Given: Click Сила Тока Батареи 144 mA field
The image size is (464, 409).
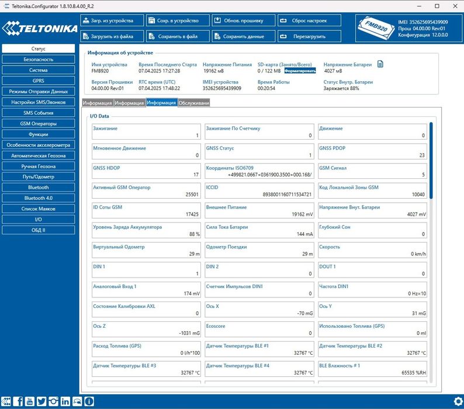Looking at the screenshot, I should click(259, 231).
